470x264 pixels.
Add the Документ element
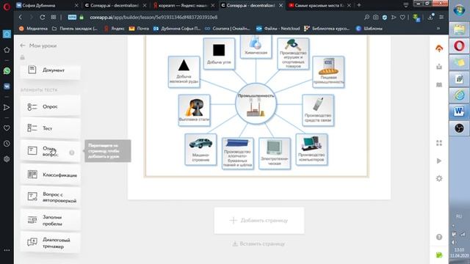click(50, 70)
